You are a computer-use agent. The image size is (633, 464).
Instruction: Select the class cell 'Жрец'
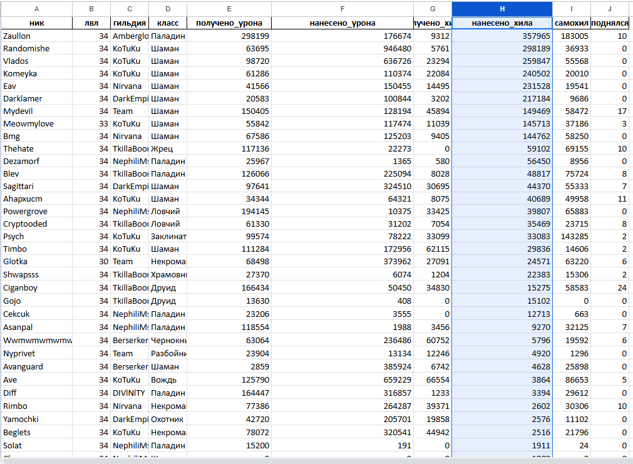(x=168, y=148)
